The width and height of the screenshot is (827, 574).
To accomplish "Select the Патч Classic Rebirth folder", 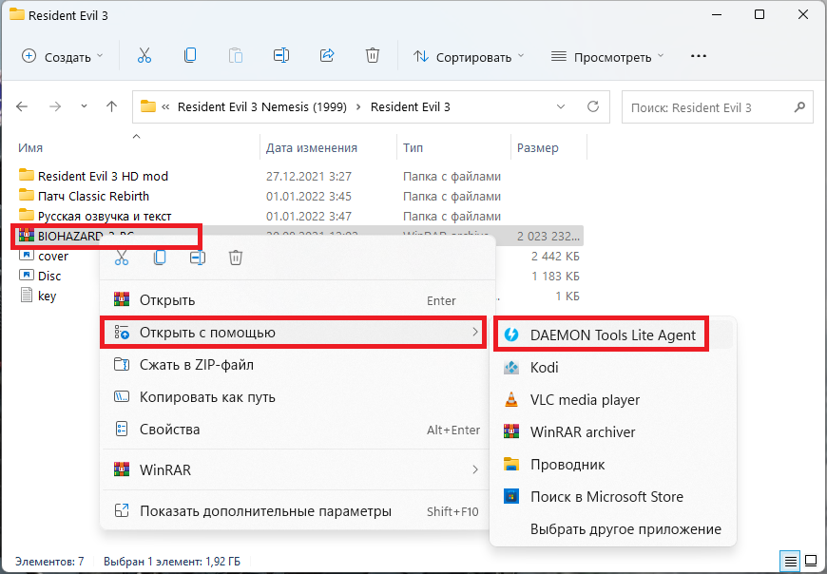I will [84, 196].
